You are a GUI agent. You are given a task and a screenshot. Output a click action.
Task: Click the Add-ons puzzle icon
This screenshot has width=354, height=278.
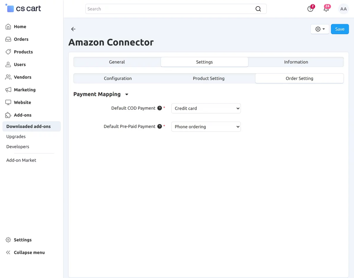pyautogui.click(x=8, y=115)
